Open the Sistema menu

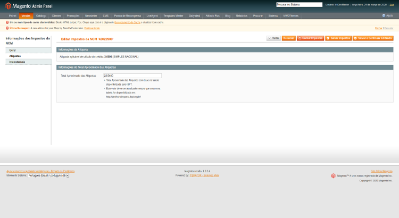click(x=273, y=16)
